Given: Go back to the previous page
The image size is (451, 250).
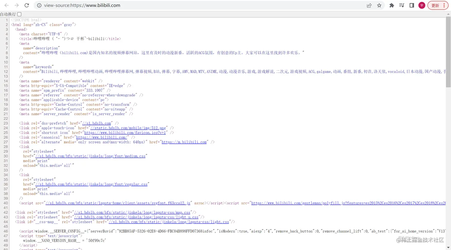Looking at the screenshot, I should (7, 5).
